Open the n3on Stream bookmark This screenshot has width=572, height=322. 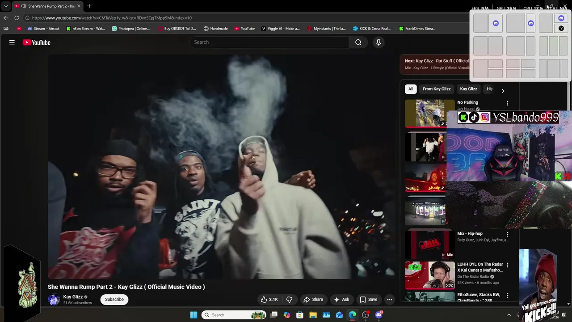85,29
